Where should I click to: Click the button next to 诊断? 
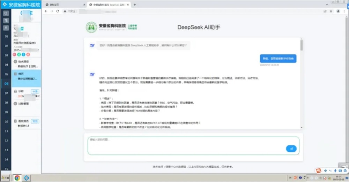tap(35, 91)
